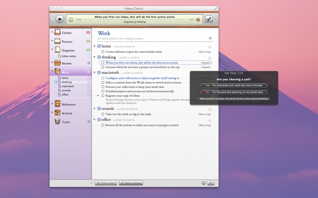
Task: Check off 'Create reference topics for unactionable items'
Action: [103, 52]
